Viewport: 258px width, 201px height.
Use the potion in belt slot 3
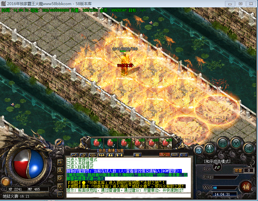click(x=125, y=143)
